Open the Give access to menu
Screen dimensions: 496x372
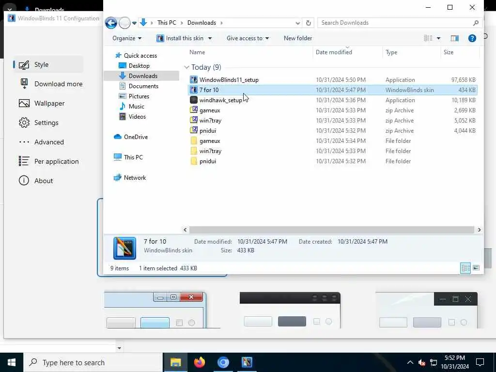coord(248,38)
